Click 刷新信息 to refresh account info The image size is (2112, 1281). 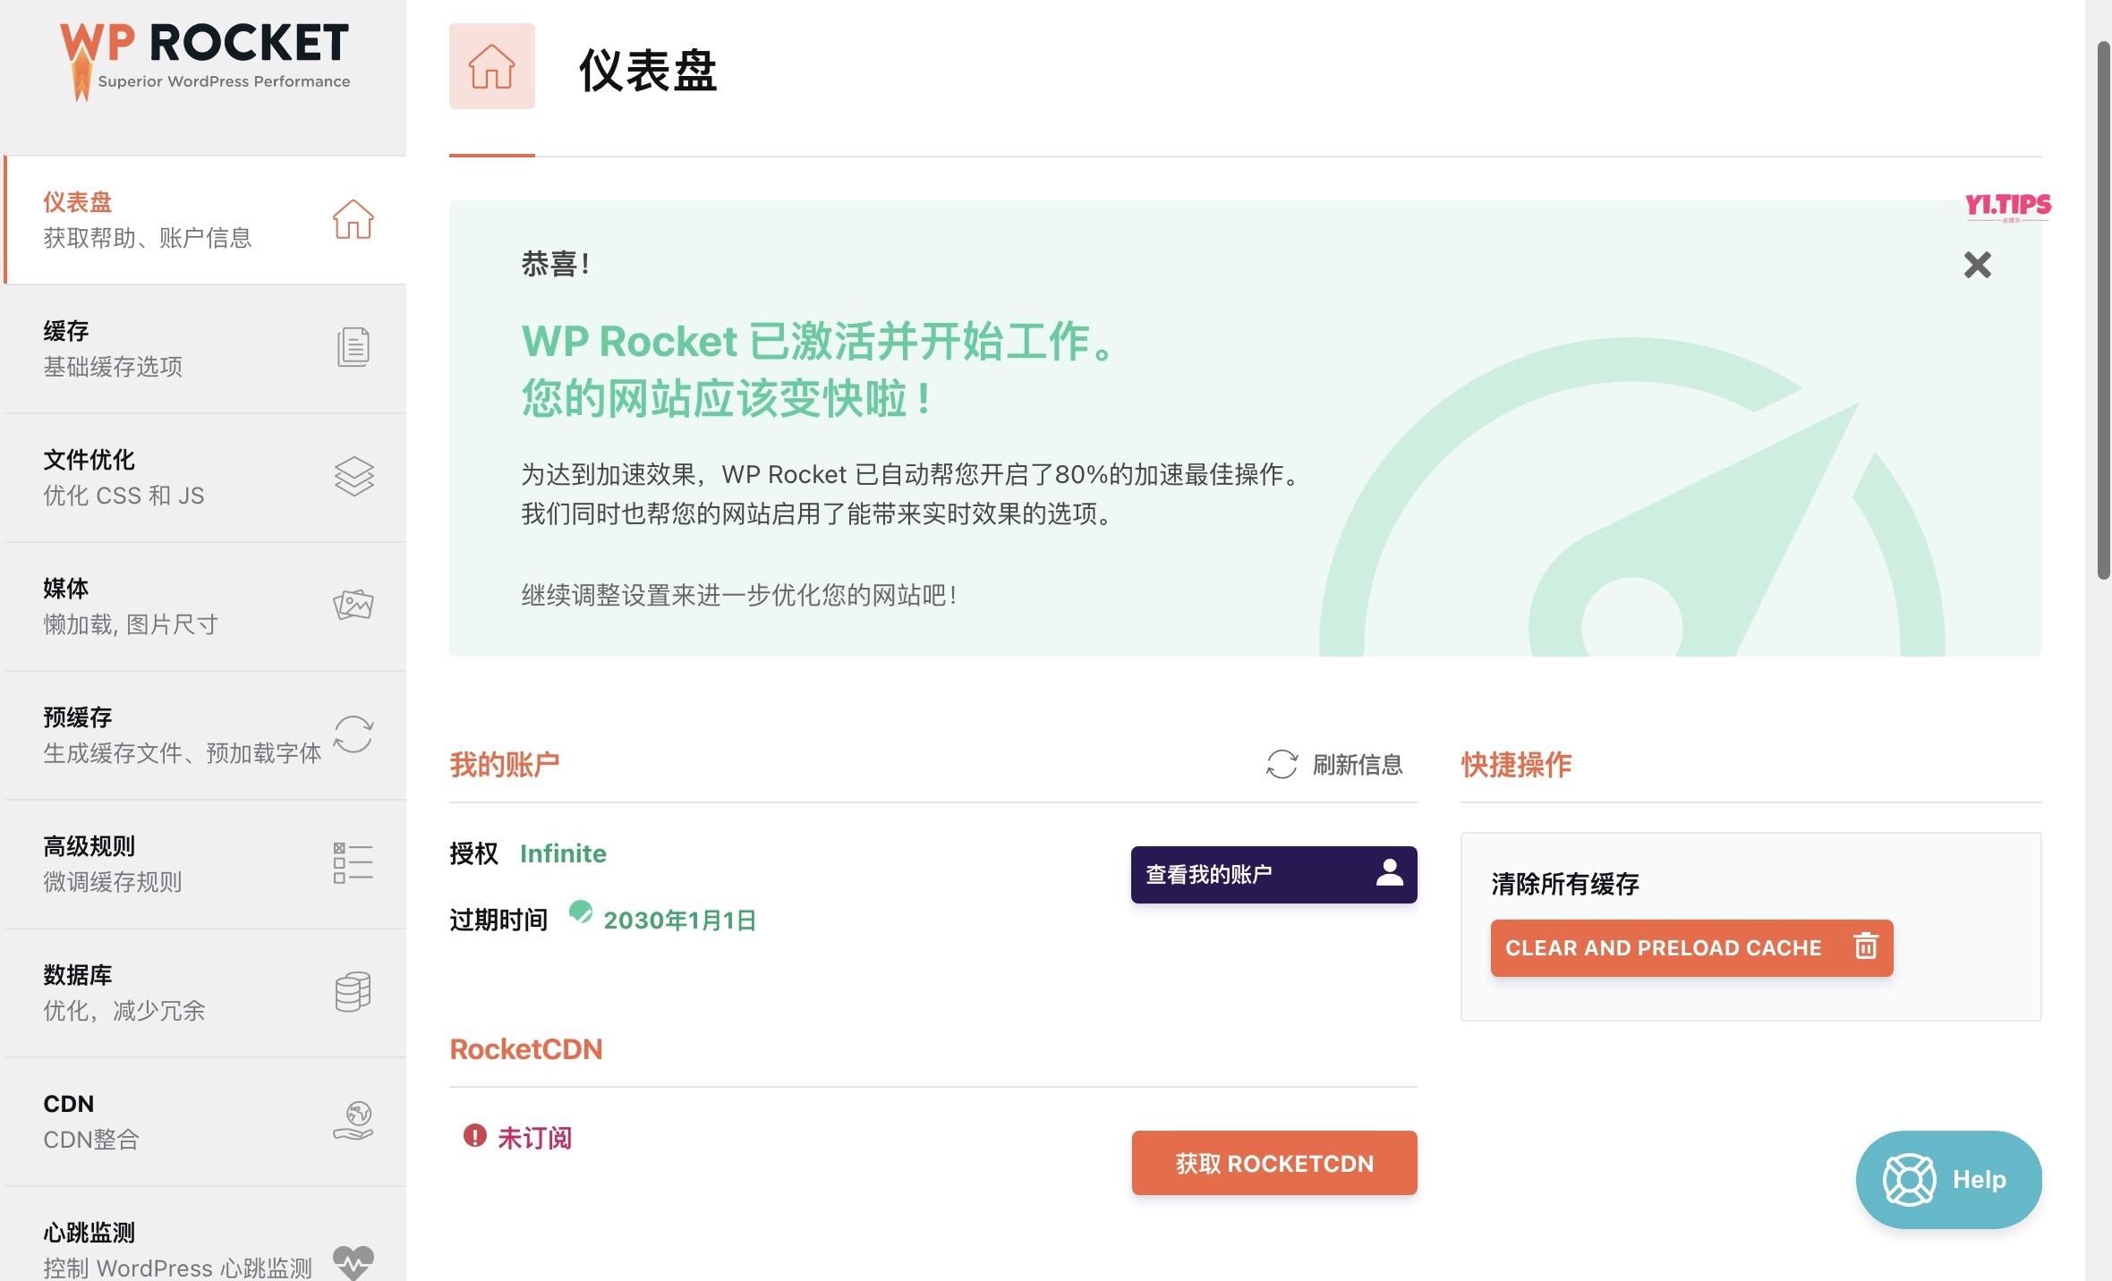(x=1358, y=765)
